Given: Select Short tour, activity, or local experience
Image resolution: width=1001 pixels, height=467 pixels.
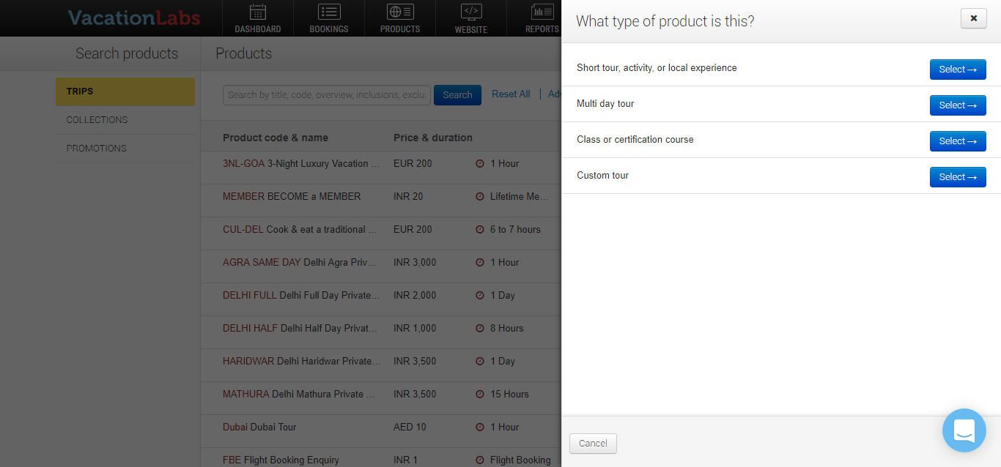Looking at the screenshot, I should [x=957, y=70].
